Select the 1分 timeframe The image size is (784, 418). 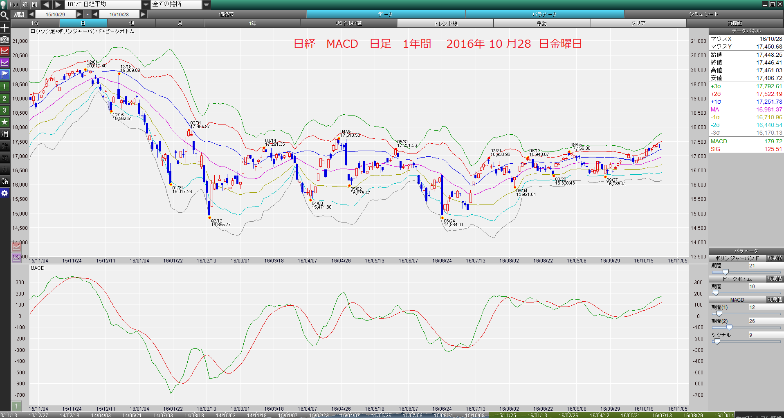[35, 23]
